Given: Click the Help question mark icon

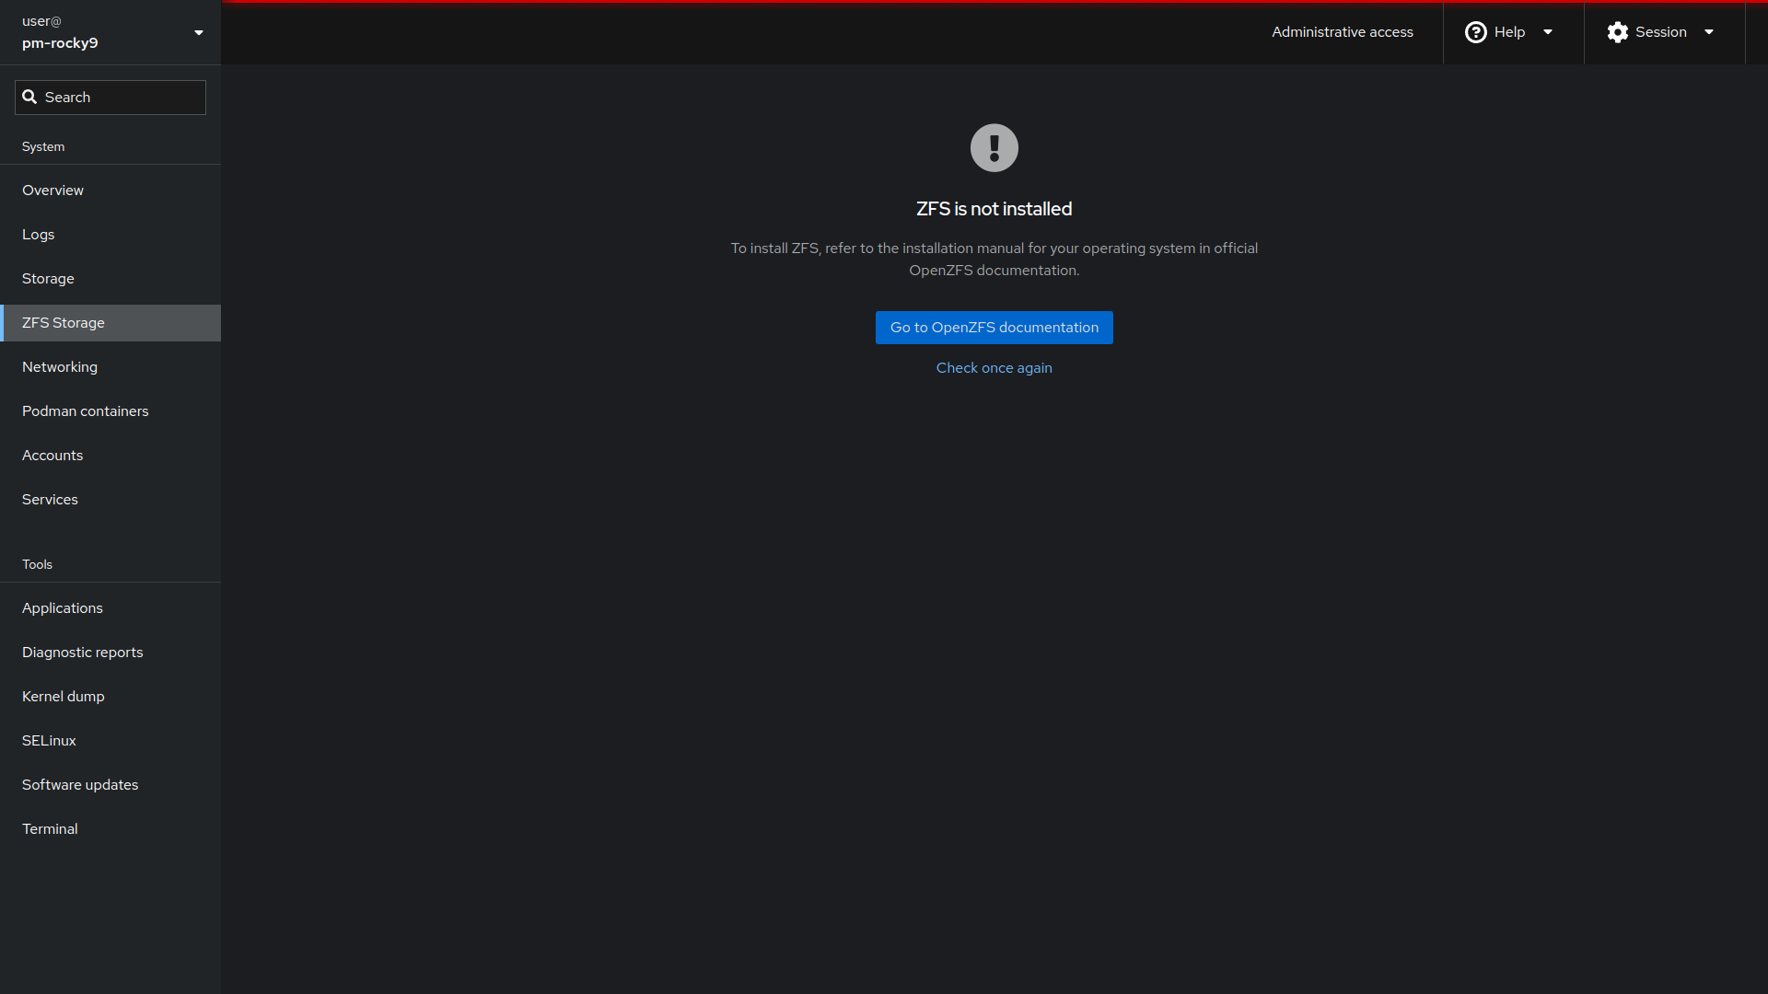Looking at the screenshot, I should coord(1475,32).
